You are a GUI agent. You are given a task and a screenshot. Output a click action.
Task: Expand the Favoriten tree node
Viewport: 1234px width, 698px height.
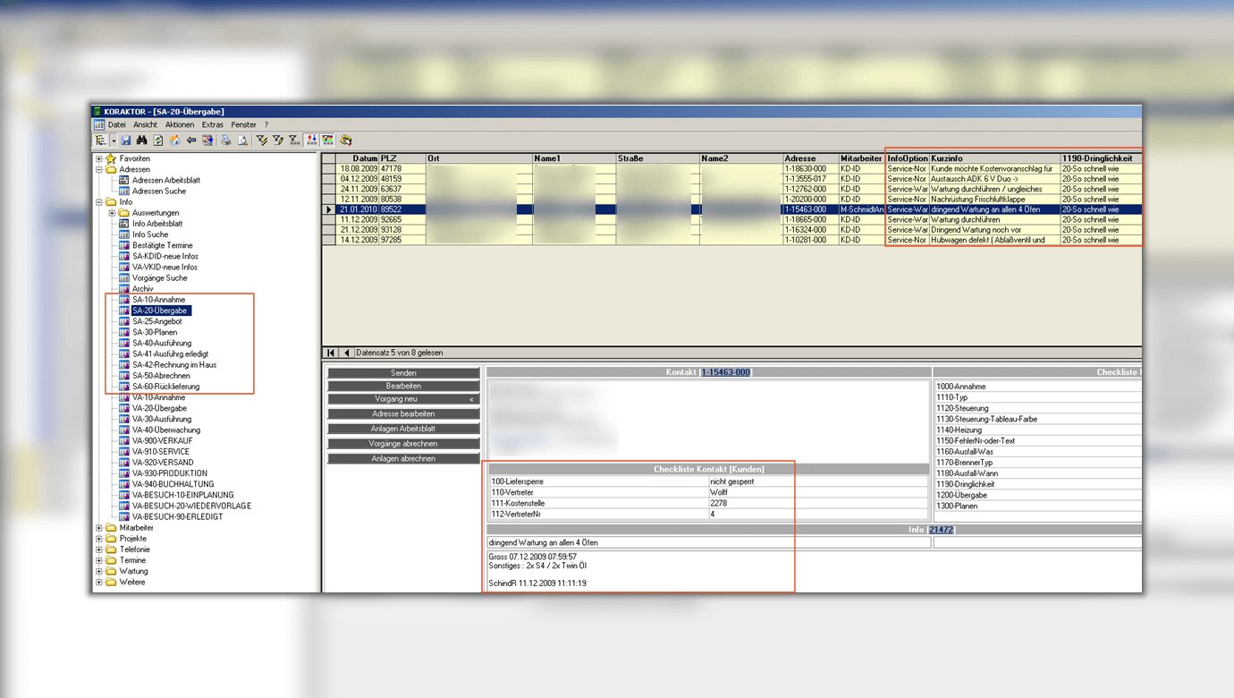point(99,158)
